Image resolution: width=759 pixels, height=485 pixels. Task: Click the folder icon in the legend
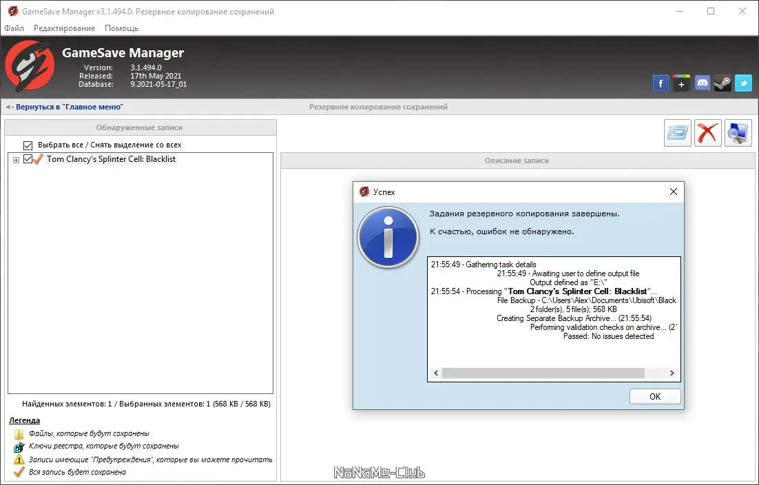click(x=19, y=434)
